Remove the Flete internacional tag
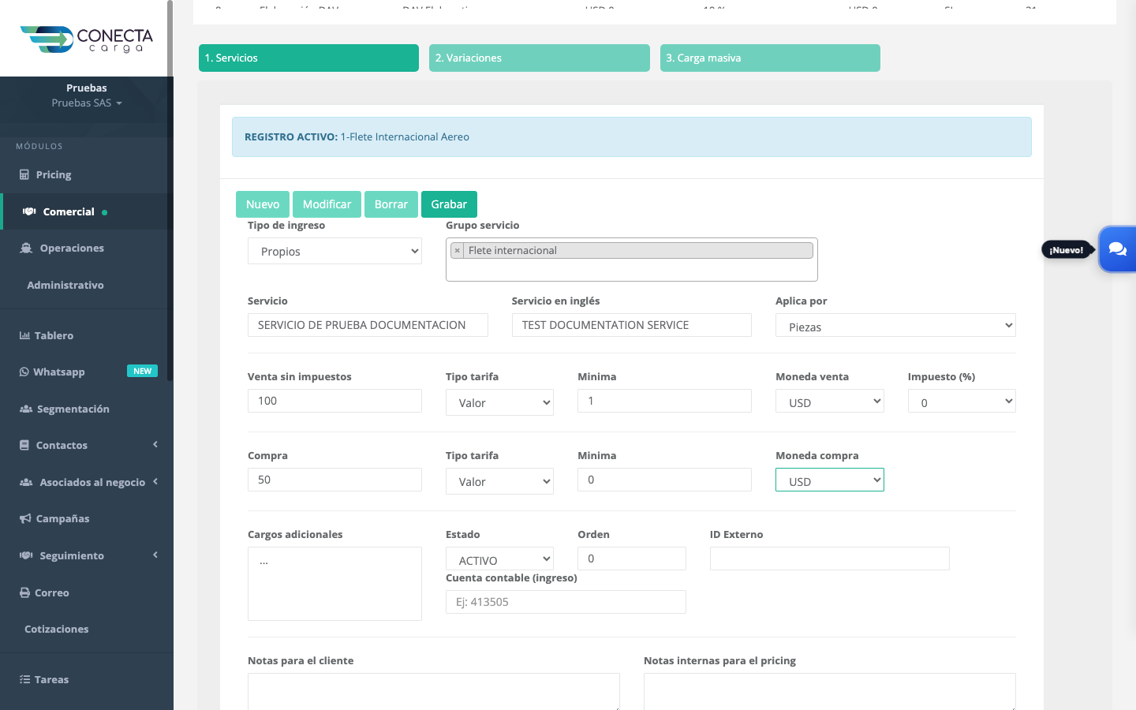Screen dimensions: 1136x710 click(458, 251)
